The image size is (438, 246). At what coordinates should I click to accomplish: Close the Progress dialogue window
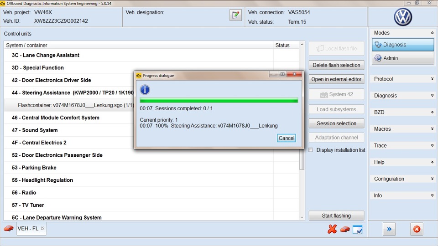pos(294,74)
